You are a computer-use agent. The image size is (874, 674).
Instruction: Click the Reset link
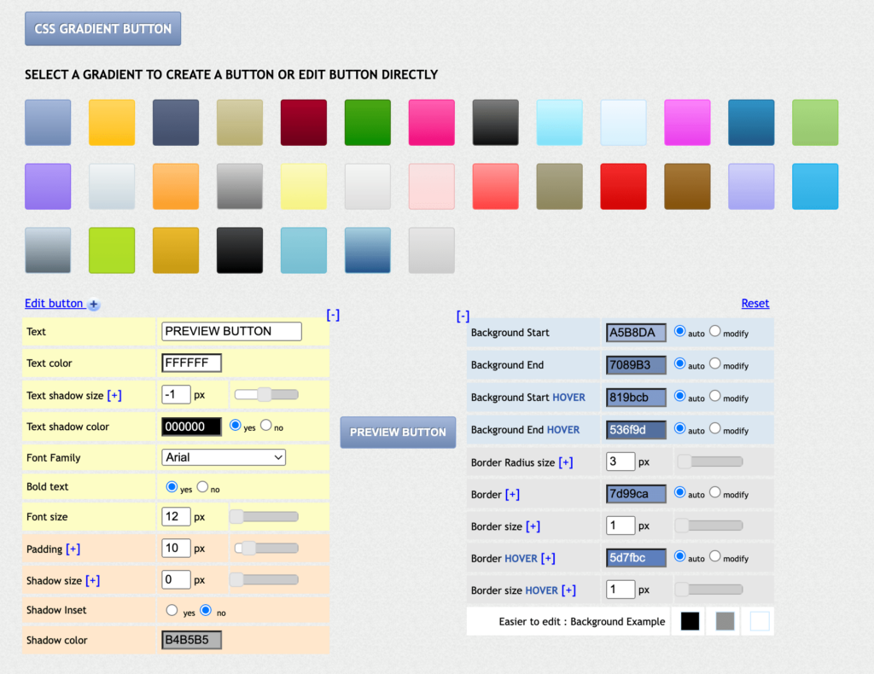pyautogui.click(x=755, y=303)
